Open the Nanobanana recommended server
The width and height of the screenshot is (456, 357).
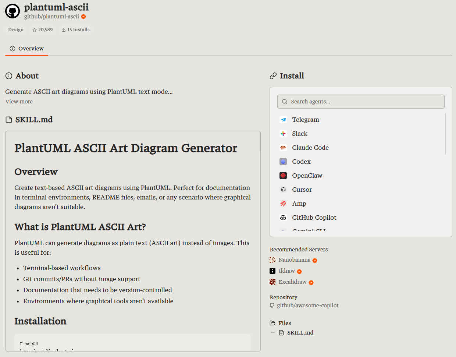pyautogui.click(x=295, y=260)
